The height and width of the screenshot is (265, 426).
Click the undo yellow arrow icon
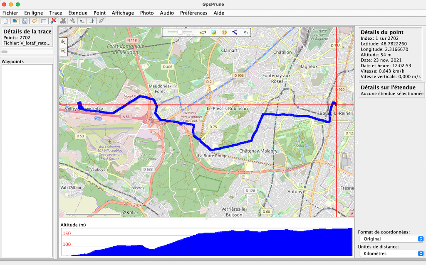pos(34,21)
